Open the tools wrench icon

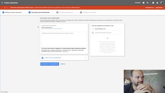[x=147, y=3]
